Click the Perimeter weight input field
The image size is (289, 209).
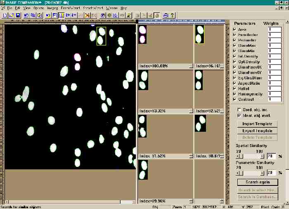(275, 41)
